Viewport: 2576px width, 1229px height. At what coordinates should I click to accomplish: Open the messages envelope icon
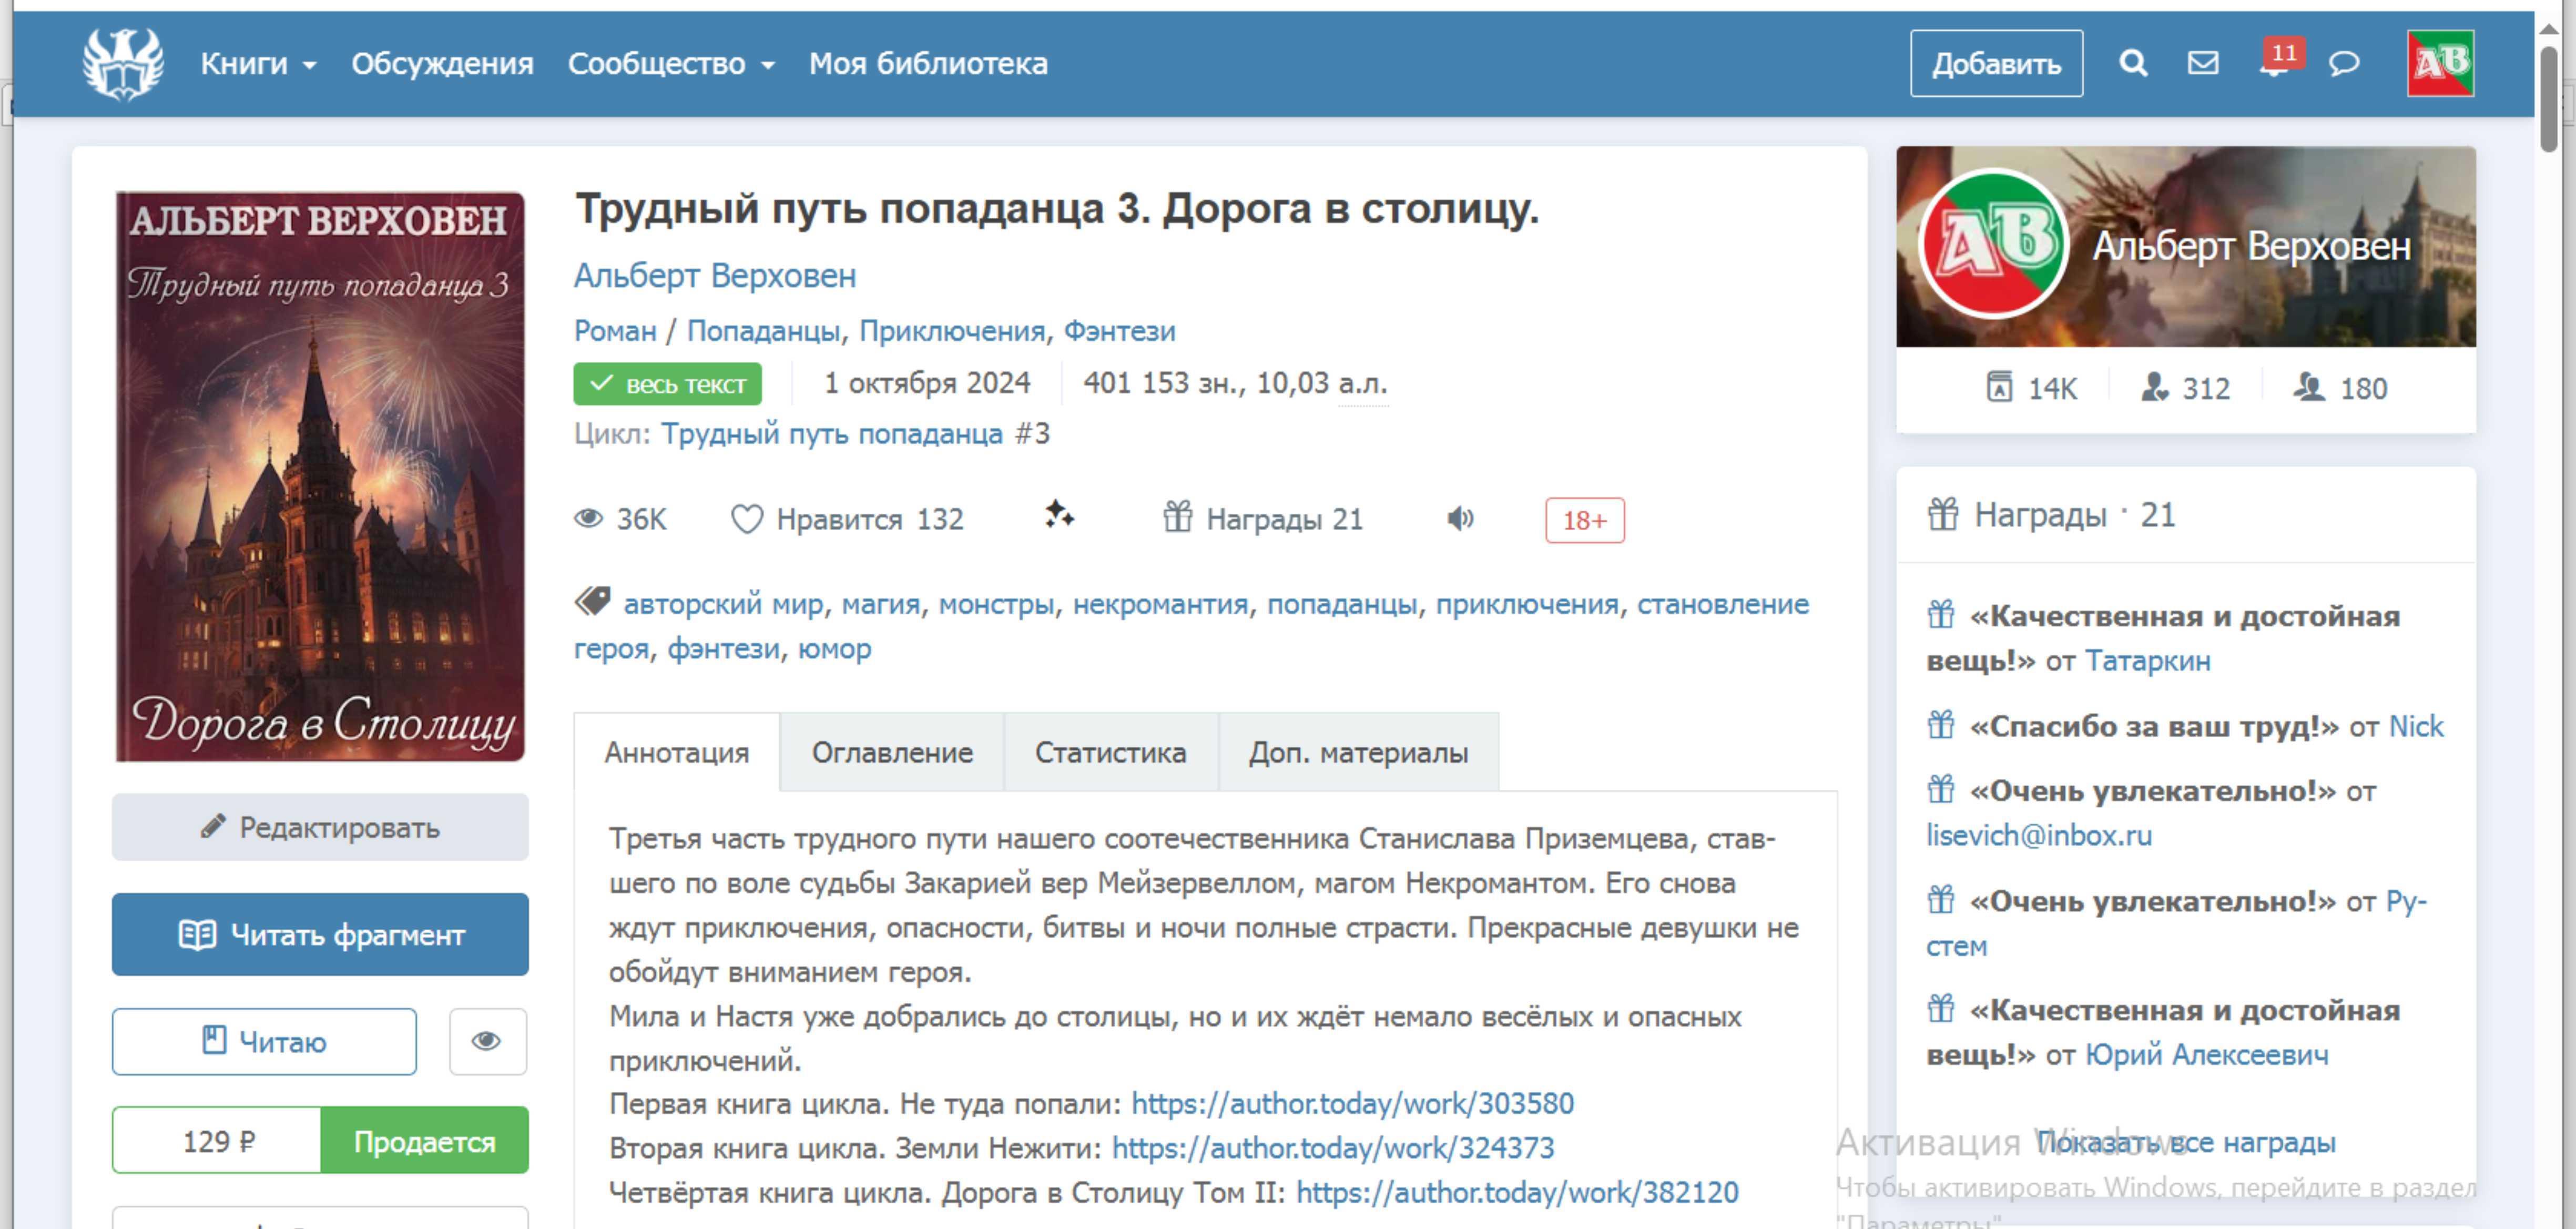(x=2203, y=64)
